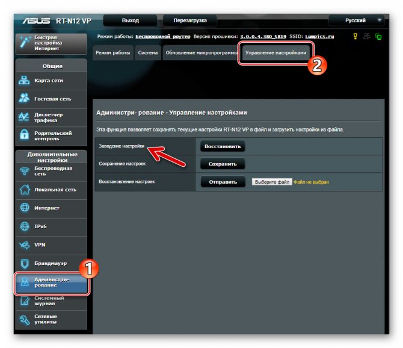
Task: Click Выберите файл to choose a file
Action: pos(272,182)
